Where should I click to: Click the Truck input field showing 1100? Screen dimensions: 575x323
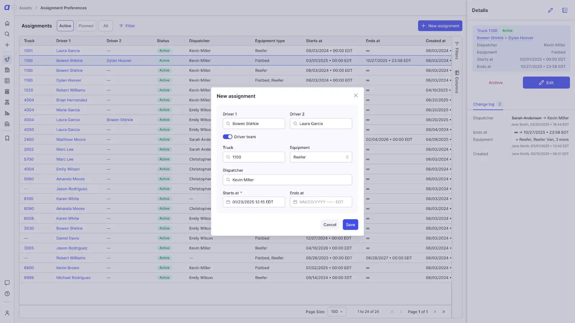click(254, 157)
